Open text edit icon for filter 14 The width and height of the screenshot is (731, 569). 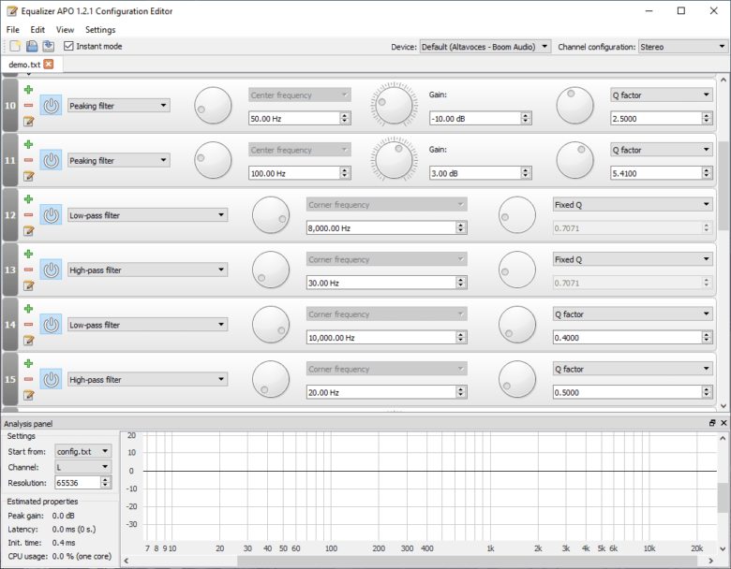[x=28, y=341]
